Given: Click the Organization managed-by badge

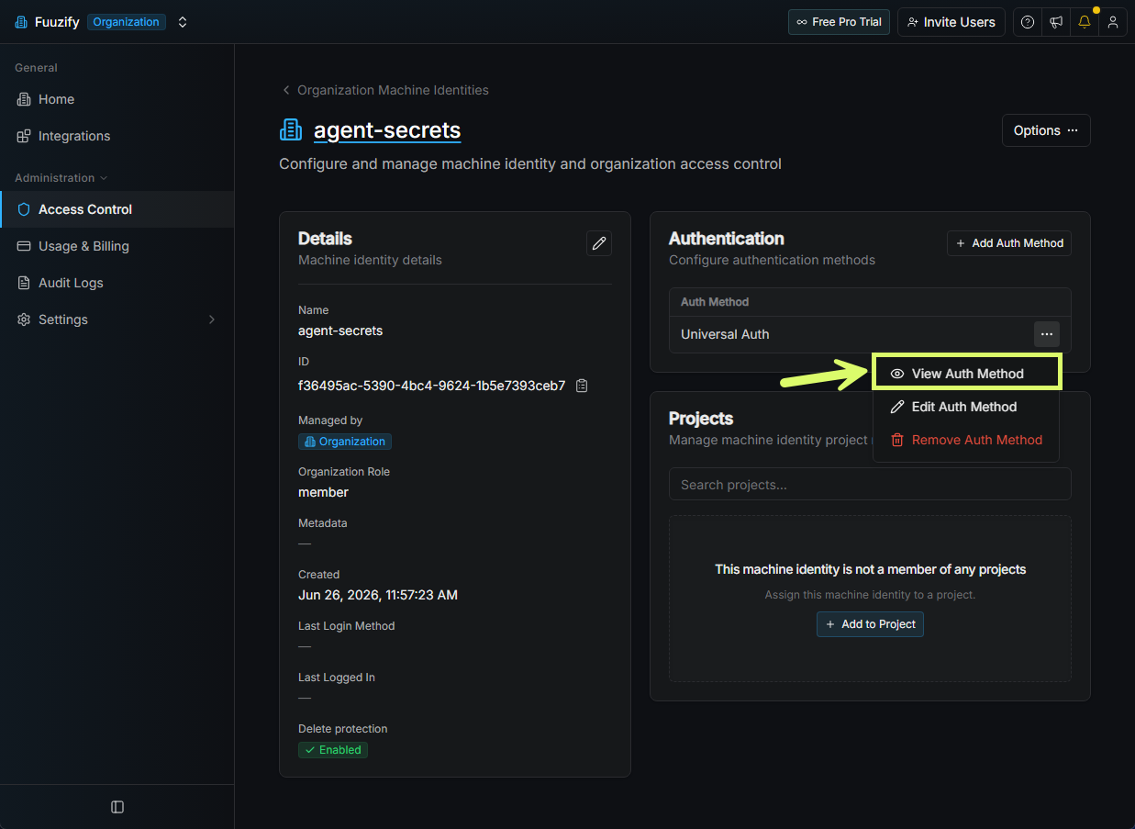Looking at the screenshot, I should point(345,442).
